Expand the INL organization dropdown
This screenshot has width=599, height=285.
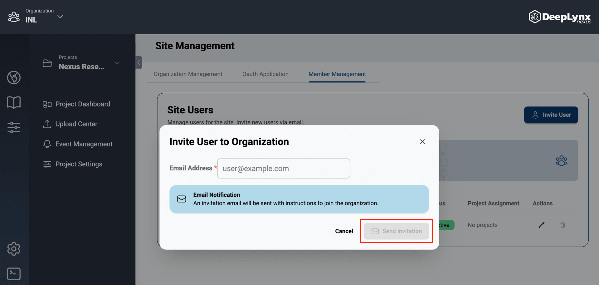(60, 17)
